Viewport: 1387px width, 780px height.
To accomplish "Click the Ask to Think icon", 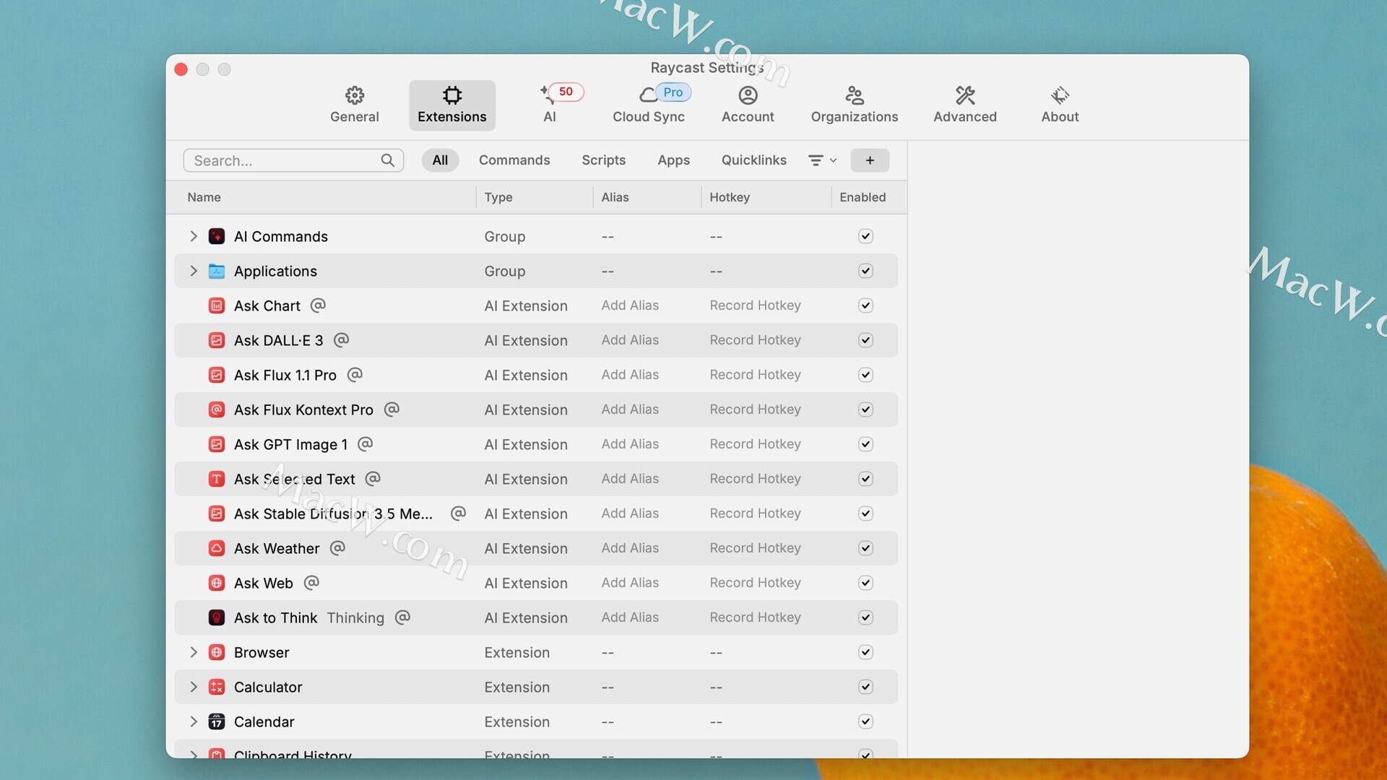I will 217,617.
